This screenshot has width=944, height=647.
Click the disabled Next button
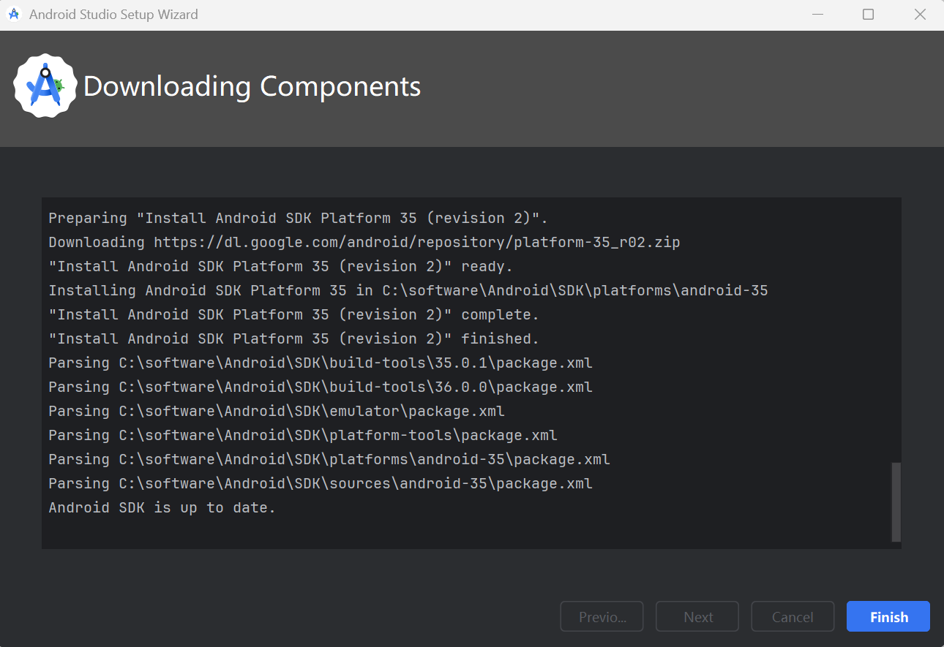pos(697,616)
